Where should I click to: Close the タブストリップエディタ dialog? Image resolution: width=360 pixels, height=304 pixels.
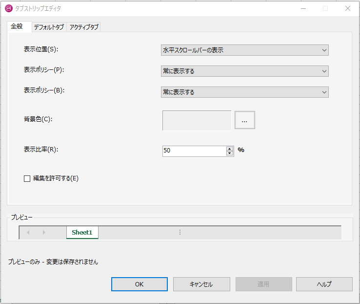click(348, 8)
